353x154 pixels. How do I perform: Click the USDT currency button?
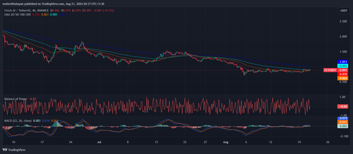point(344,11)
